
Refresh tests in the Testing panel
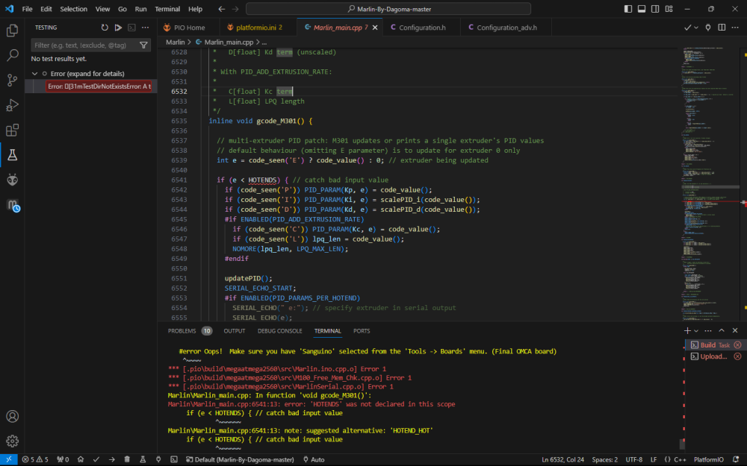coord(105,28)
